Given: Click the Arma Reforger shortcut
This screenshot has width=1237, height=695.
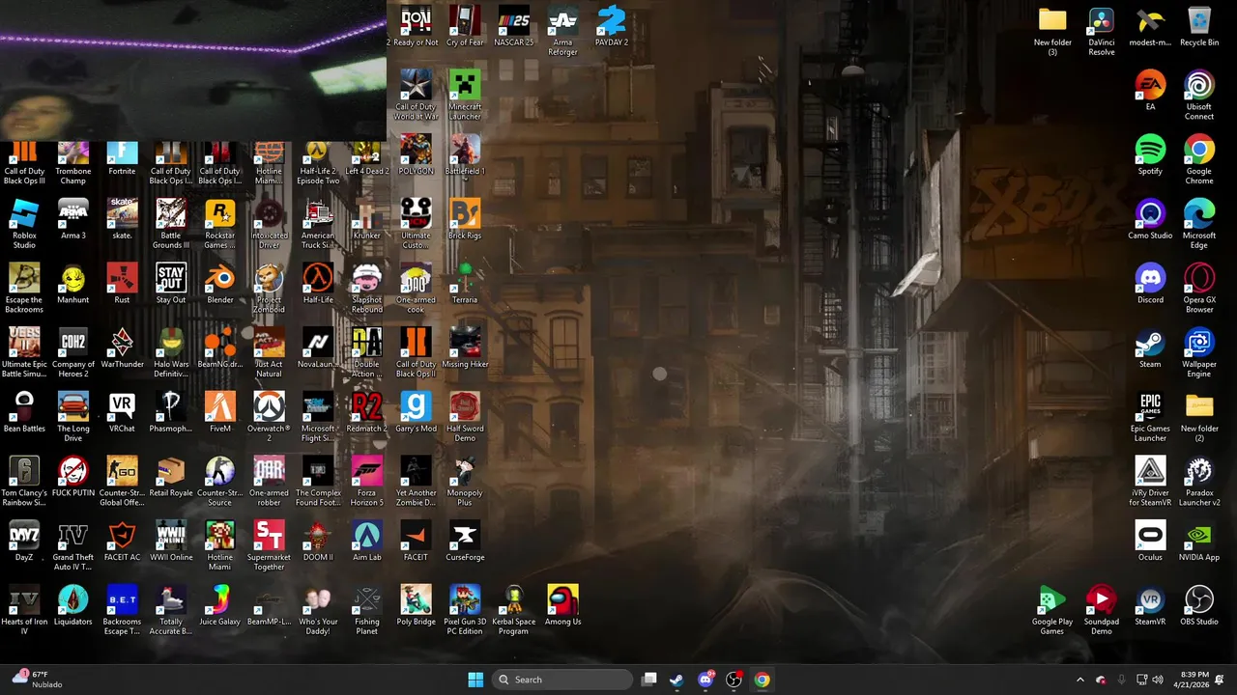Looking at the screenshot, I should point(562,31).
